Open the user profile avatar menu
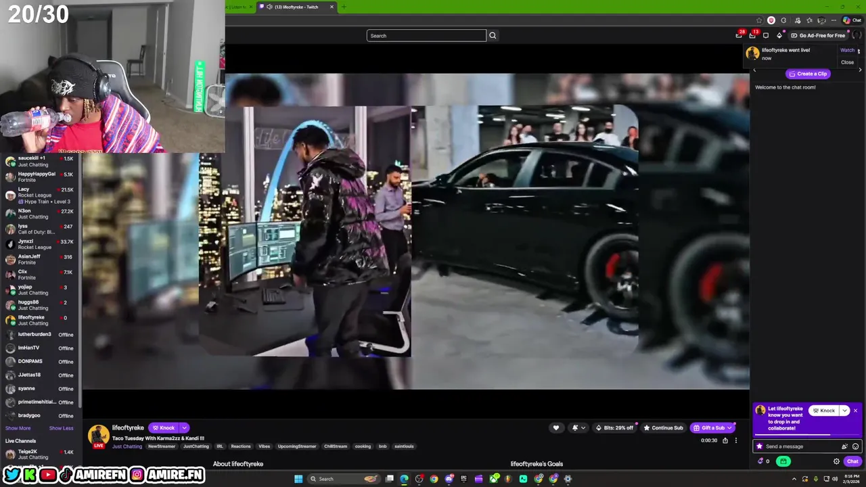866x487 pixels. (x=857, y=35)
